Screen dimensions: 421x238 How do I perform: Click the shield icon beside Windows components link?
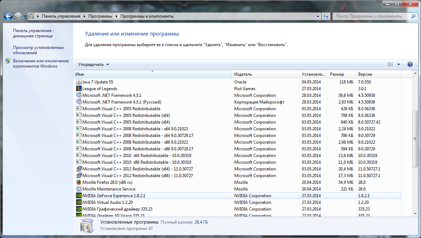[x=8, y=61]
